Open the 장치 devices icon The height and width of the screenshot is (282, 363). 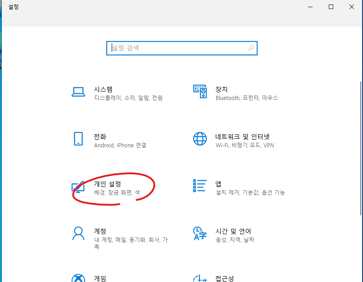tap(200, 91)
